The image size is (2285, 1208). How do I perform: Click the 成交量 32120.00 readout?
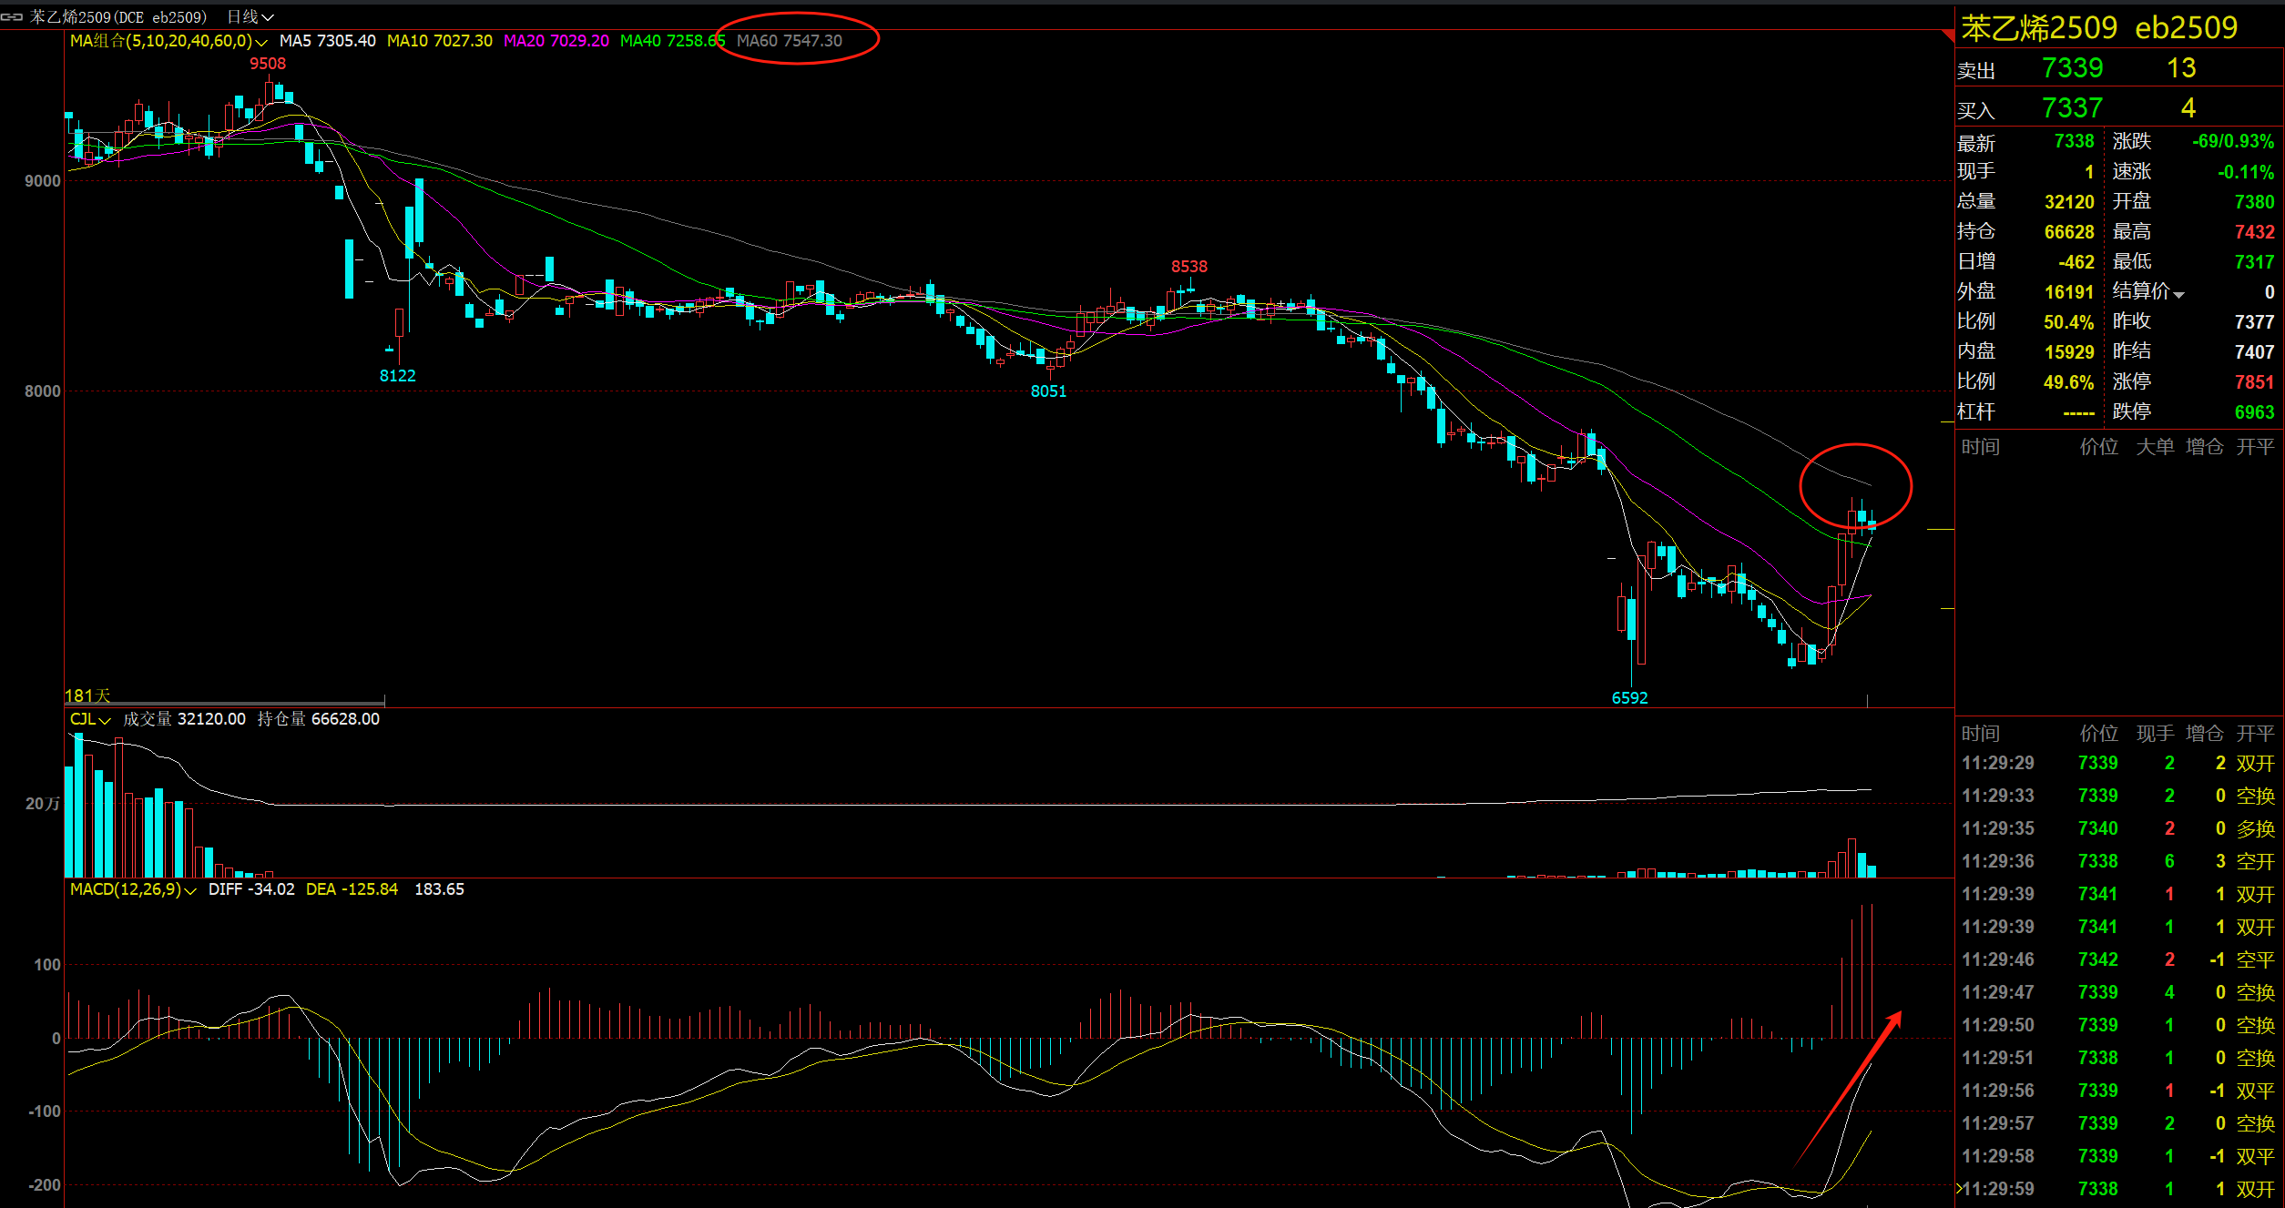(184, 719)
